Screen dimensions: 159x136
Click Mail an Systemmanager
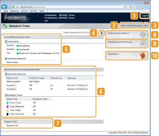click(131, 26)
